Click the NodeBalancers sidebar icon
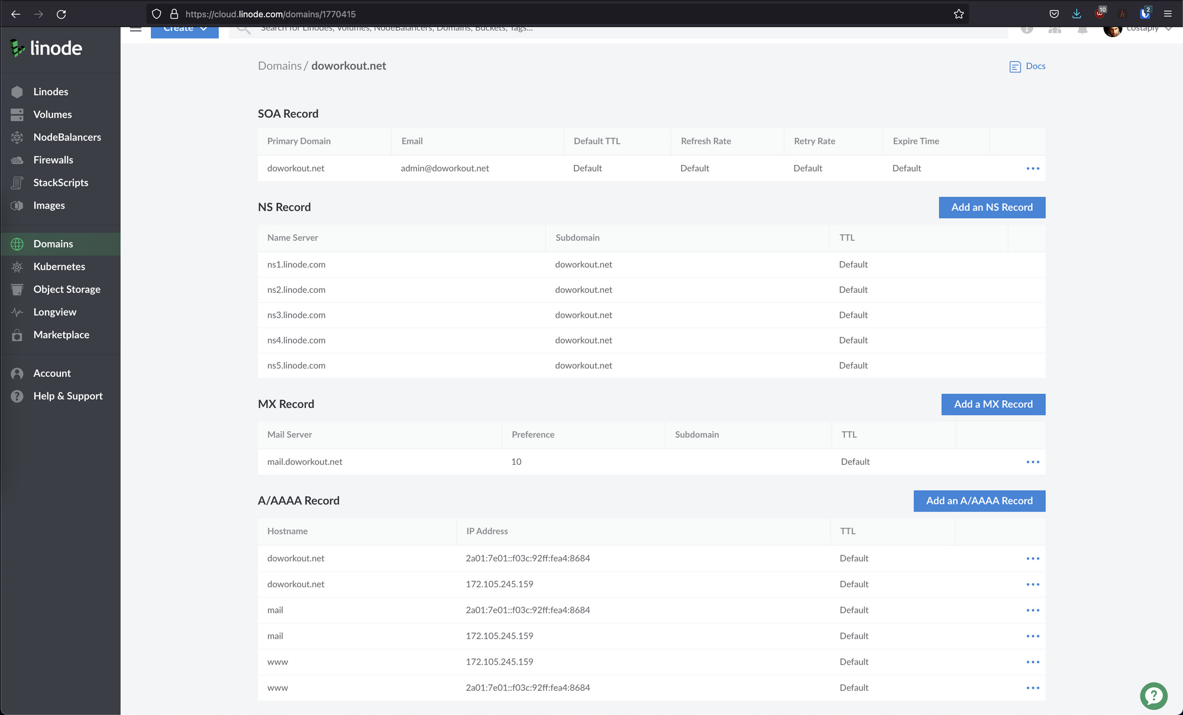The height and width of the screenshot is (715, 1183). (17, 137)
